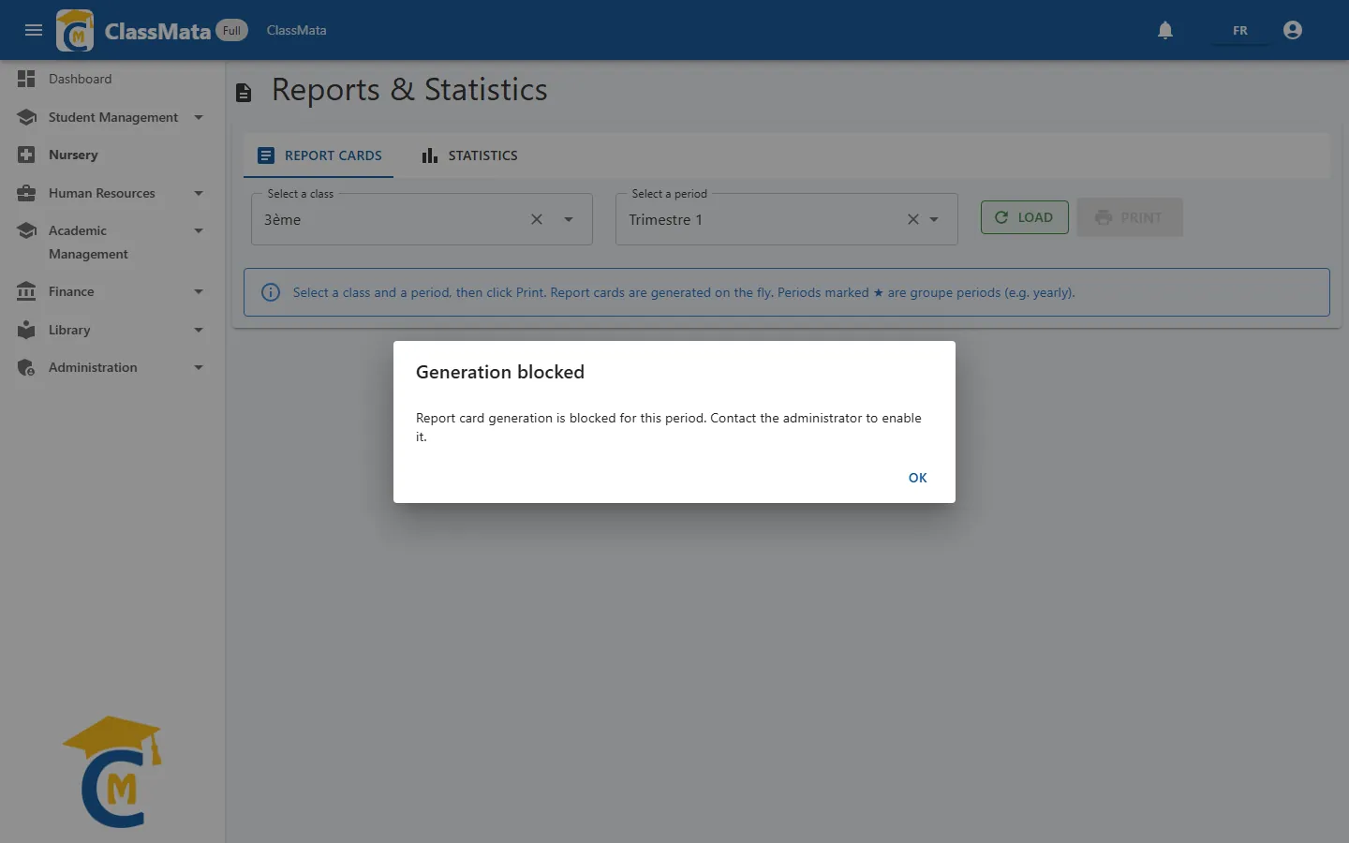Click the Student Management graduation cap icon

26,117
